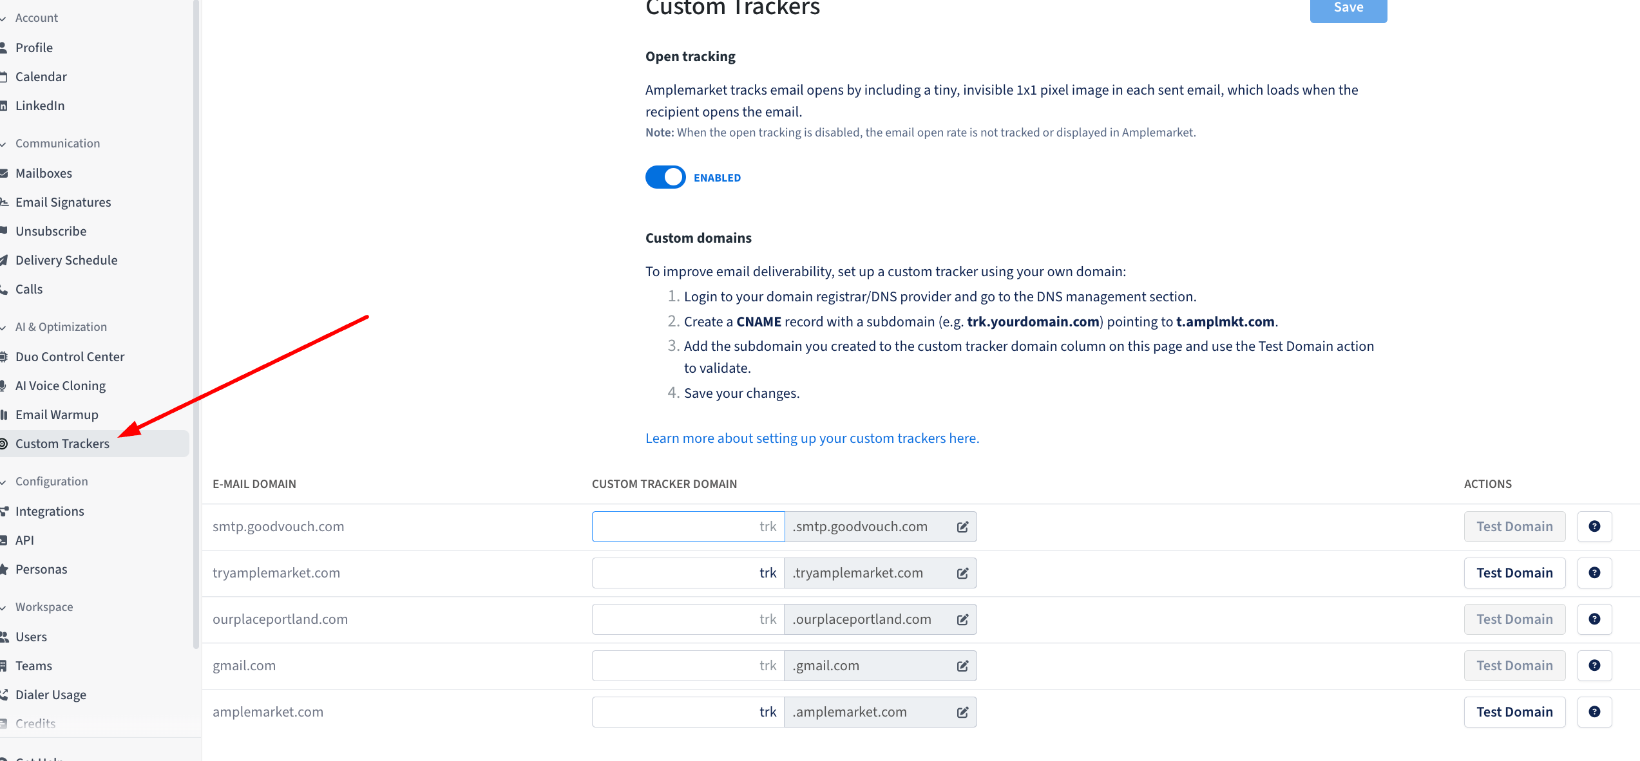Viewport: 1640px width, 761px height.
Task: Disable the open tracking toggle
Action: [665, 177]
